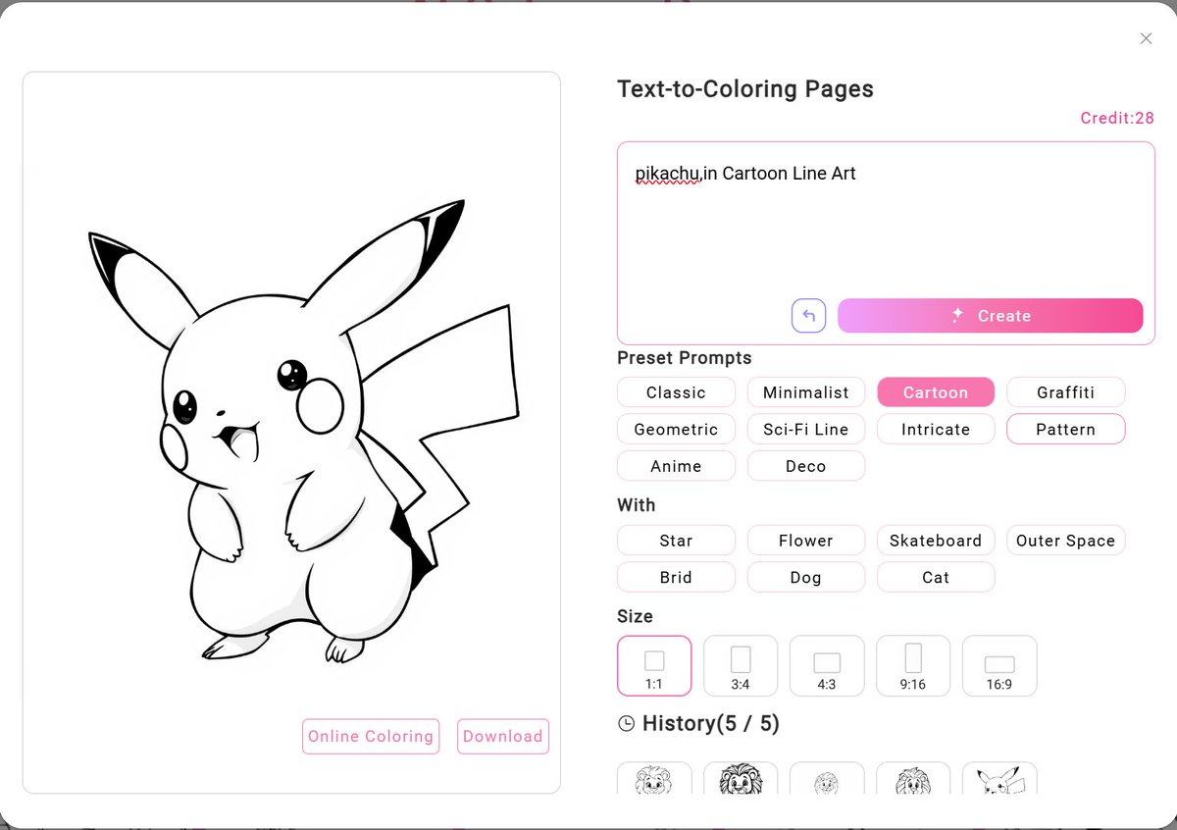This screenshot has height=830, width=1177.
Task: Add Brid to the prompt
Action: 676,577
